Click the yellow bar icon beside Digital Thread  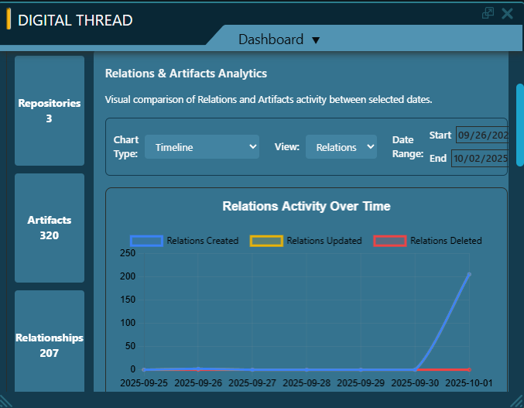pos(9,19)
